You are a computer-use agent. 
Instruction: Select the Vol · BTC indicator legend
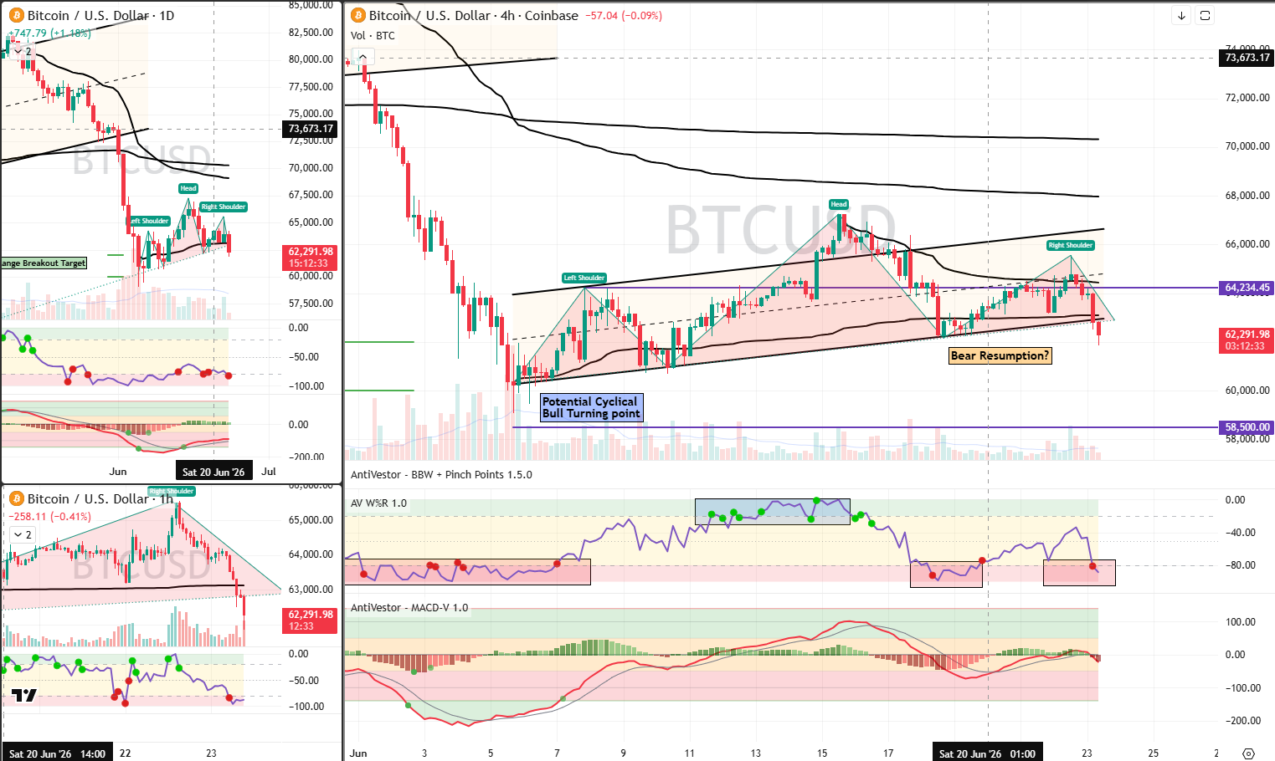click(x=373, y=35)
